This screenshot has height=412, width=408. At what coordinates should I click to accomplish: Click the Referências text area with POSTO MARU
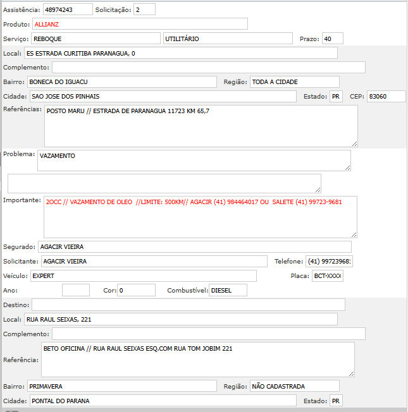pos(201,126)
